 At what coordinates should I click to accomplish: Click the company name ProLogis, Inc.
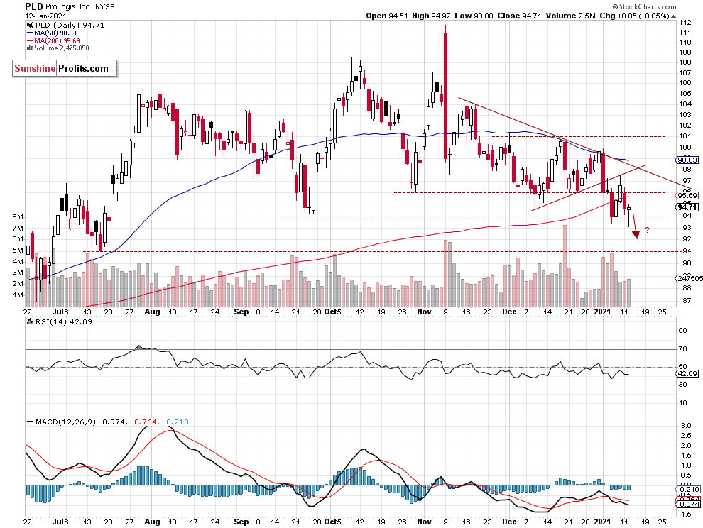pyautogui.click(x=69, y=6)
